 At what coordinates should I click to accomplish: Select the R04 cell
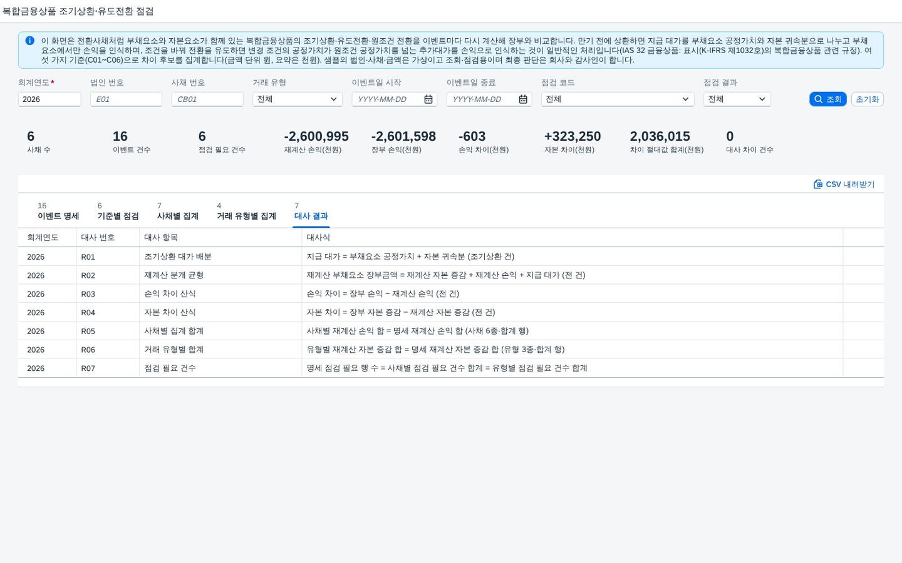coord(108,312)
